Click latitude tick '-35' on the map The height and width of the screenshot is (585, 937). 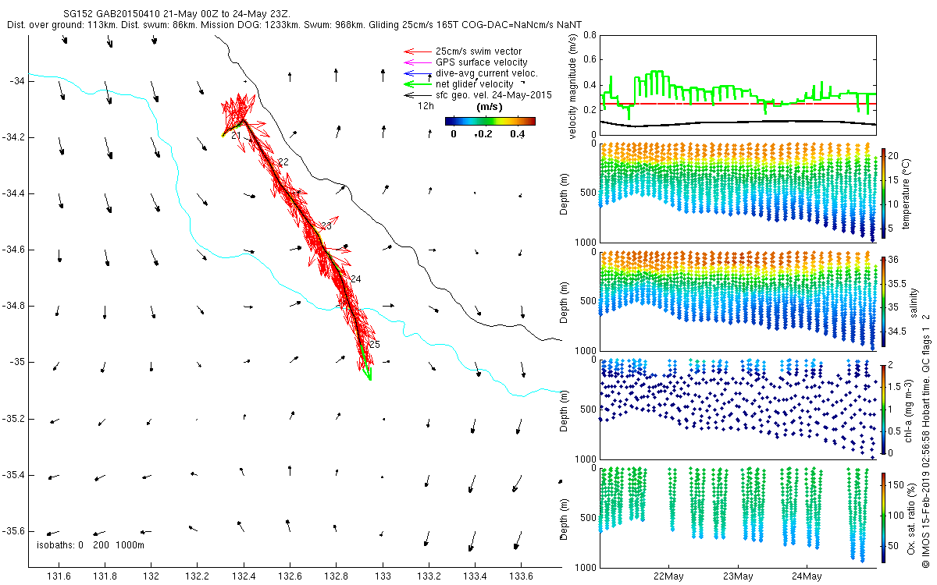tap(17, 363)
